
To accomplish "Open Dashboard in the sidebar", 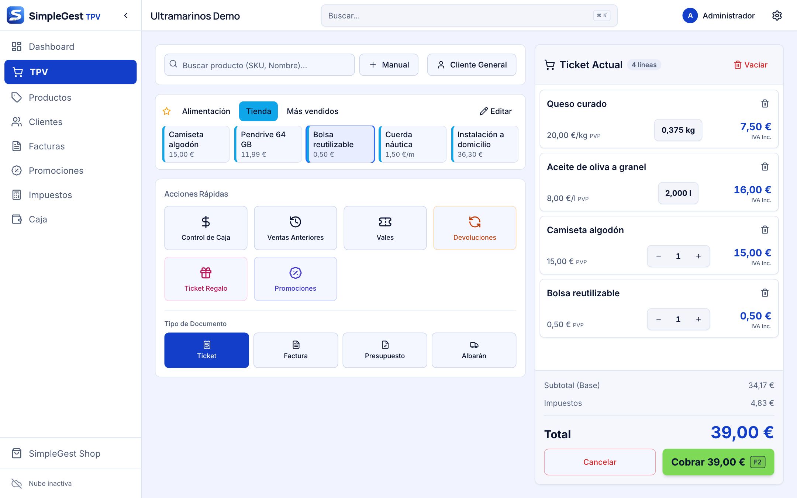I will pos(70,46).
